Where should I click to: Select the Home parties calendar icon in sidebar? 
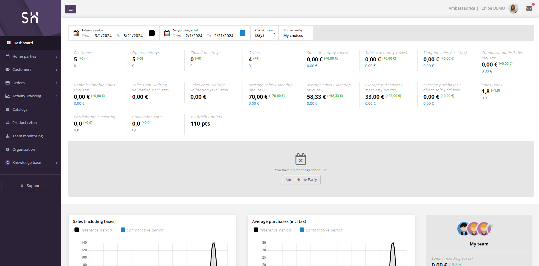tap(7, 56)
